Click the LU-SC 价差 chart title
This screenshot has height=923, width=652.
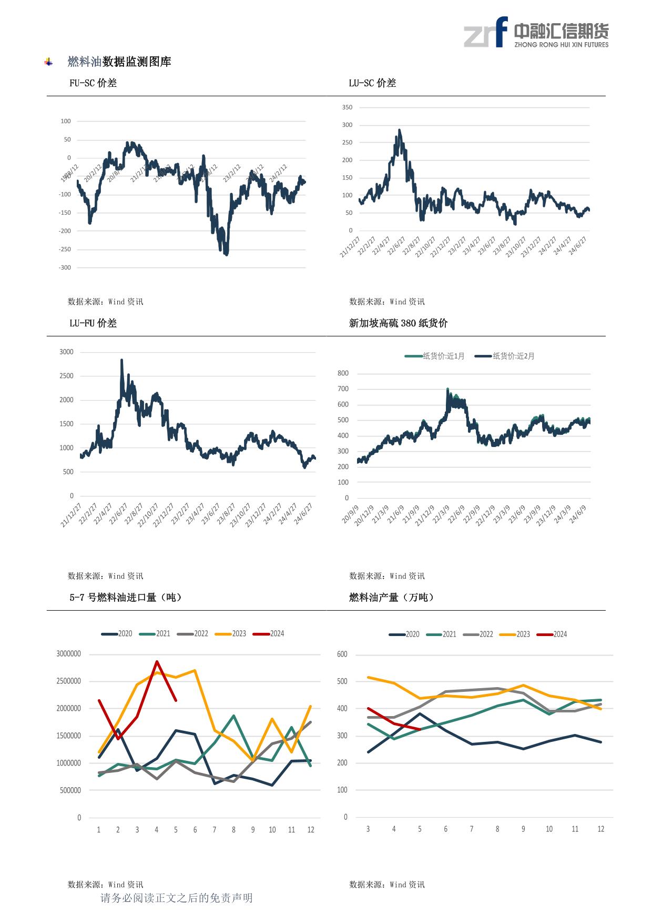point(372,83)
